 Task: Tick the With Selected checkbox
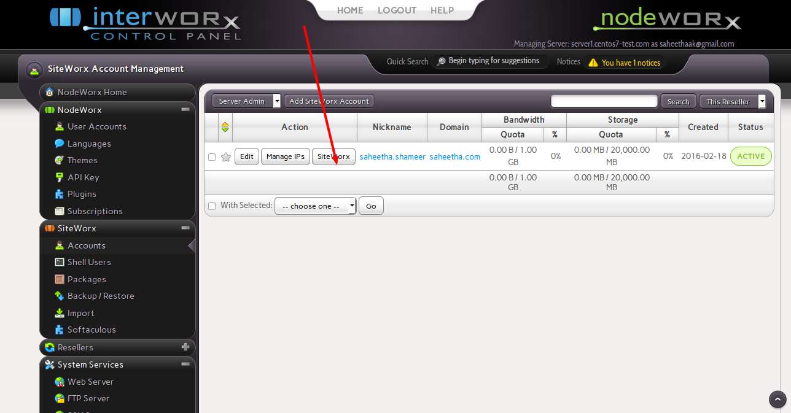(212, 206)
